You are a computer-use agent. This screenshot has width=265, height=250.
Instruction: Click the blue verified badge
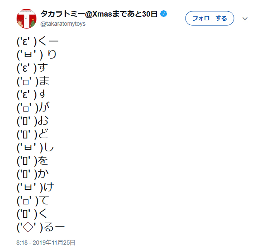click(x=164, y=14)
